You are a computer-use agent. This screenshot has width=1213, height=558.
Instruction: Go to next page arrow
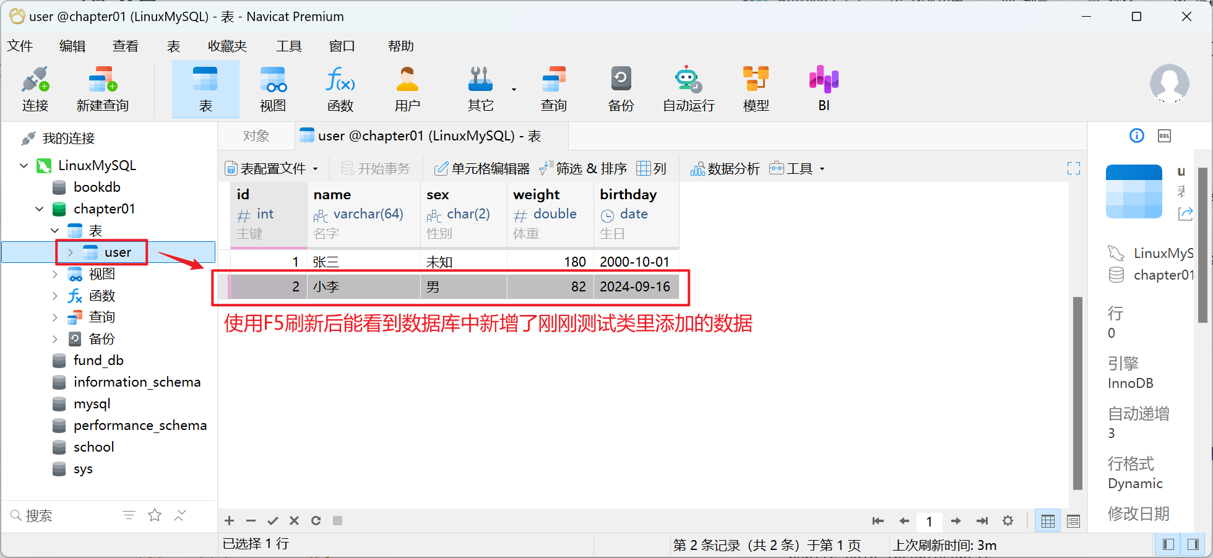(x=956, y=521)
